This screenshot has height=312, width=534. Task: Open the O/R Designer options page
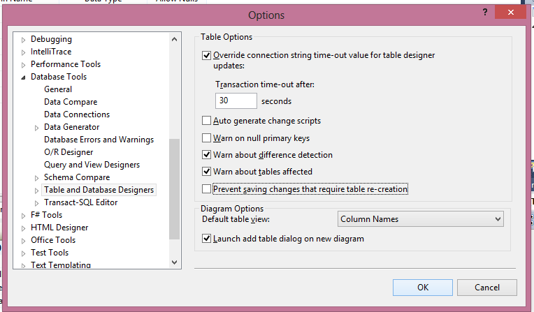point(68,152)
